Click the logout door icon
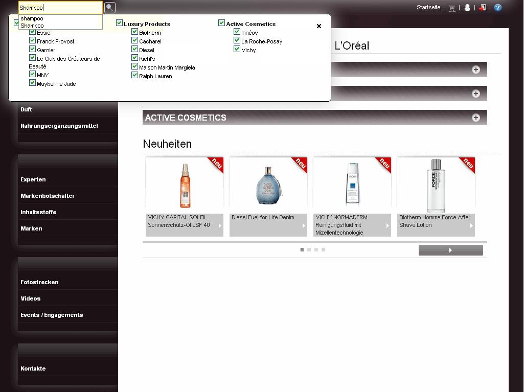Viewport: 524px width, 392px height. click(482, 8)
